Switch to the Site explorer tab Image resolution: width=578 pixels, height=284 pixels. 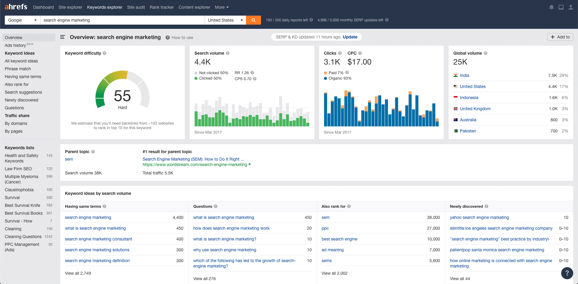tap(70, 7)
